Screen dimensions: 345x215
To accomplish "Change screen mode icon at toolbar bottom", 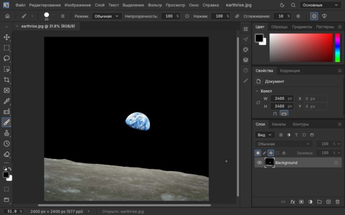I will (x=7, y=200).
